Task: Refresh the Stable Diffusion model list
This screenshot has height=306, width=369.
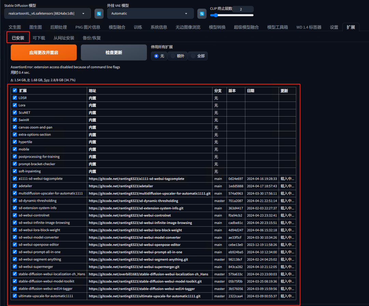Action: tap(99, 14)
